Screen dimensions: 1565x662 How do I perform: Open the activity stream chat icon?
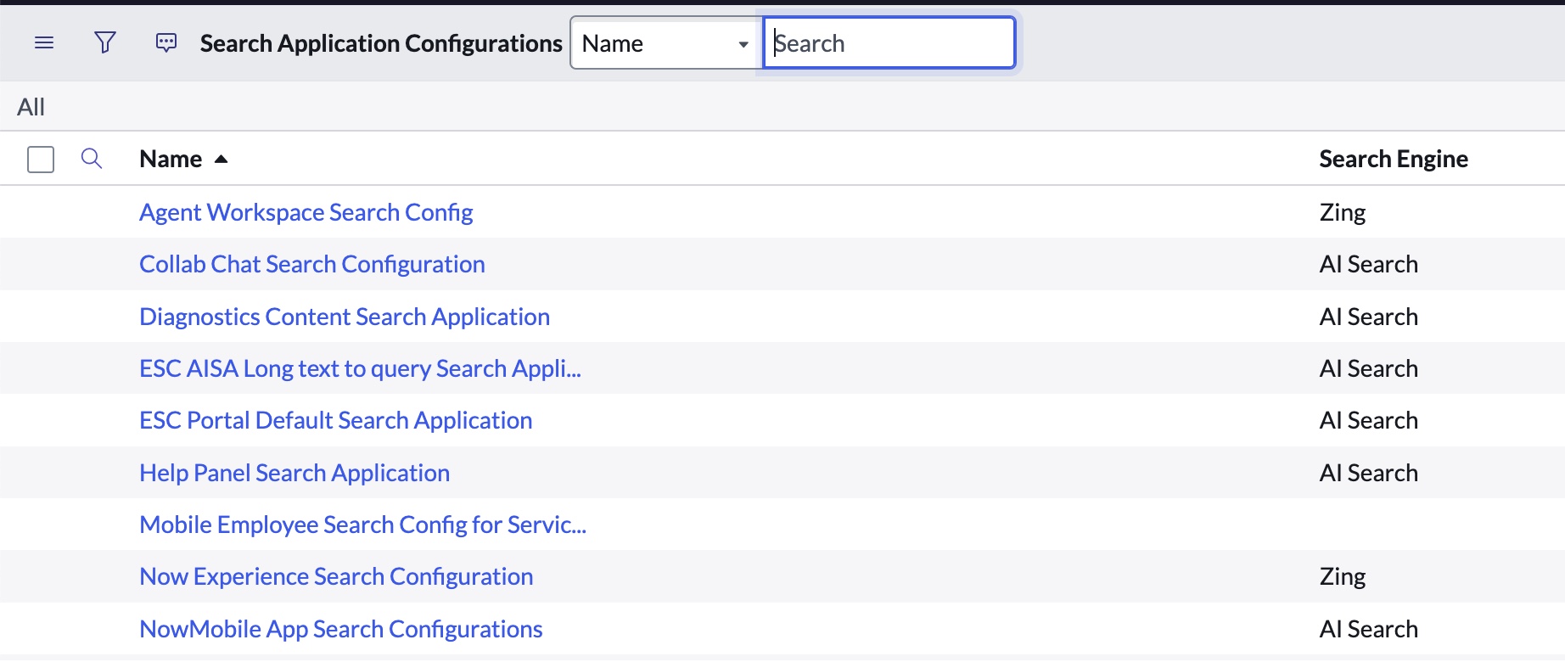166,42
